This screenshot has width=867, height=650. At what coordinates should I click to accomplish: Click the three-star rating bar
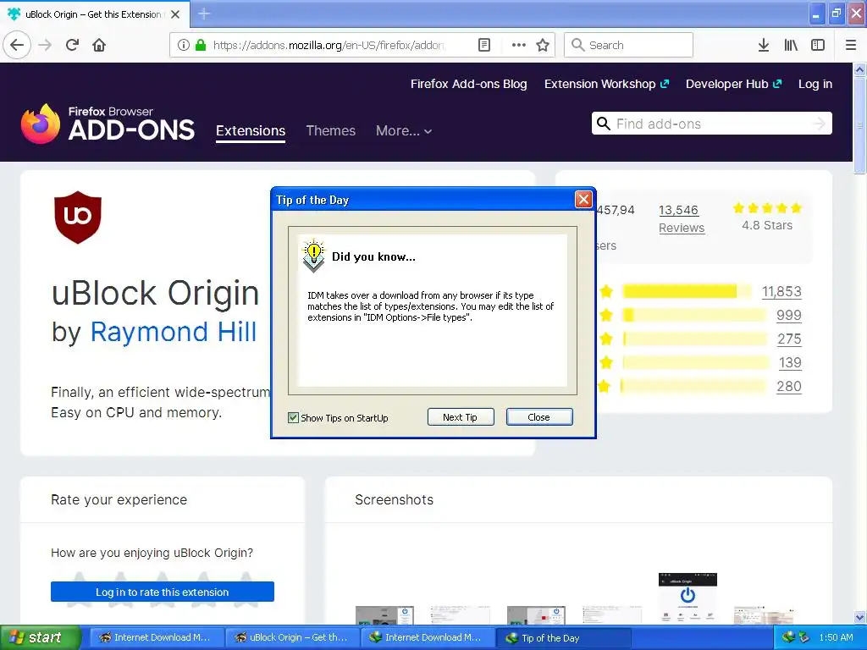point(694,339)
